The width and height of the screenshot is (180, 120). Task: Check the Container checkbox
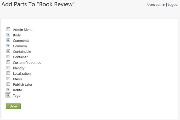8,57
